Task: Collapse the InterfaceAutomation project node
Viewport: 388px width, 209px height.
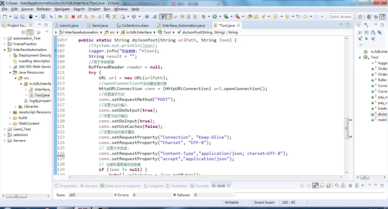Action: tap(5, 50)
